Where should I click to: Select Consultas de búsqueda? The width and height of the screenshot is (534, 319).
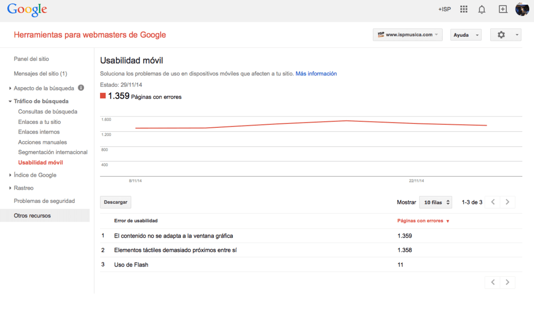48,111
